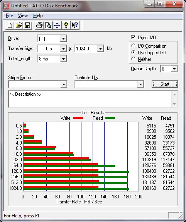Expand the Drive dropdown
This screenshot has width=186, height=222.
(x=63, y=38)
